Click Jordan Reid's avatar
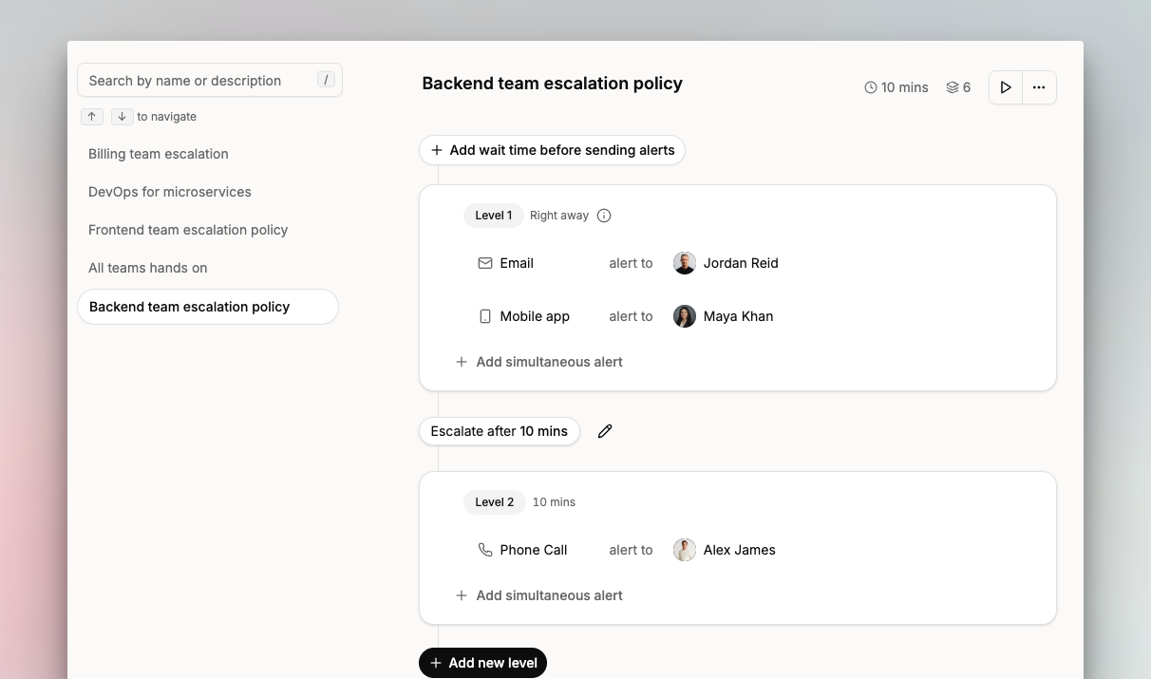The image size is (1151, 679). tap(685, 263)
